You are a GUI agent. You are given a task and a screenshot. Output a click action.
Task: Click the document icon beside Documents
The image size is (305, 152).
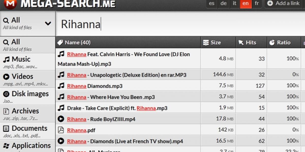[x=6, y=128]
